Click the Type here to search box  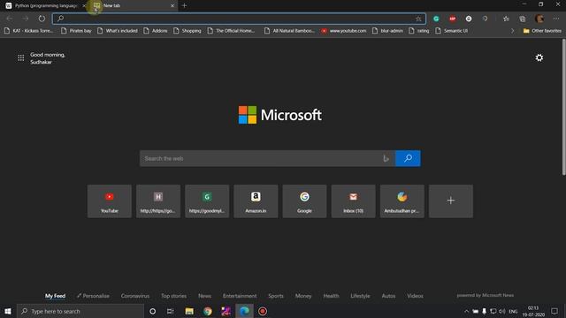[x=80, y=311]
